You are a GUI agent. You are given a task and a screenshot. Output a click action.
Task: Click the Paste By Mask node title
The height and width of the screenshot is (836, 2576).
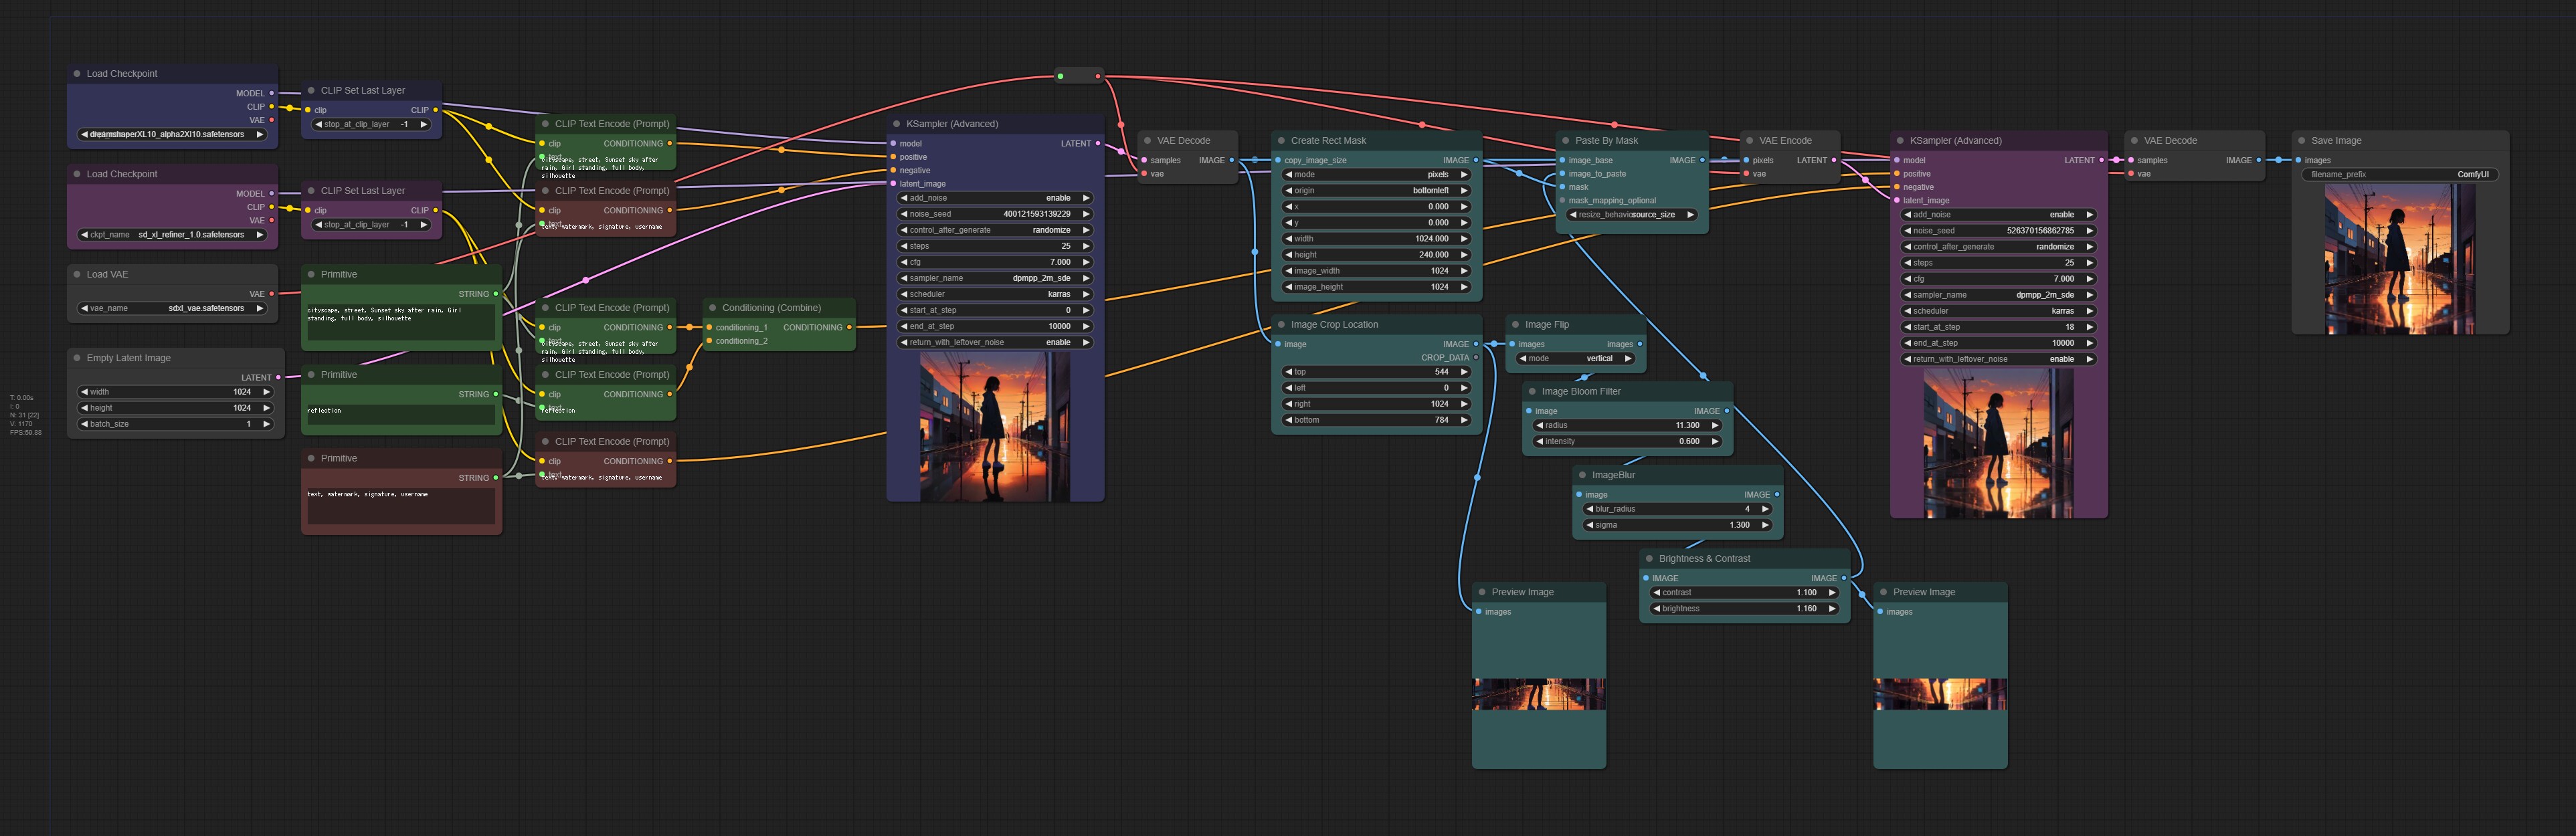tap(1606, 141)
